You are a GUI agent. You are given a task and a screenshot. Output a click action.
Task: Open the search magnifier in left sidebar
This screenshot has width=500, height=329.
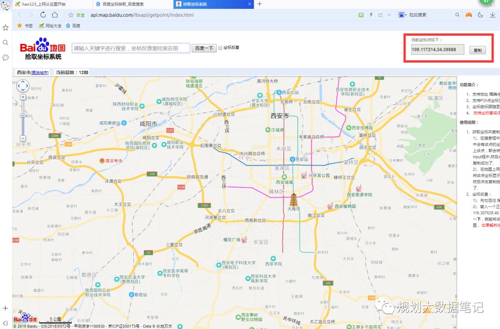click(6, 43)
